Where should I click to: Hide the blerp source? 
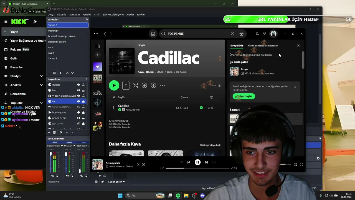pos(78,90)
